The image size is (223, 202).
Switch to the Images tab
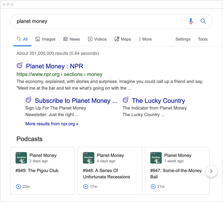45,39
